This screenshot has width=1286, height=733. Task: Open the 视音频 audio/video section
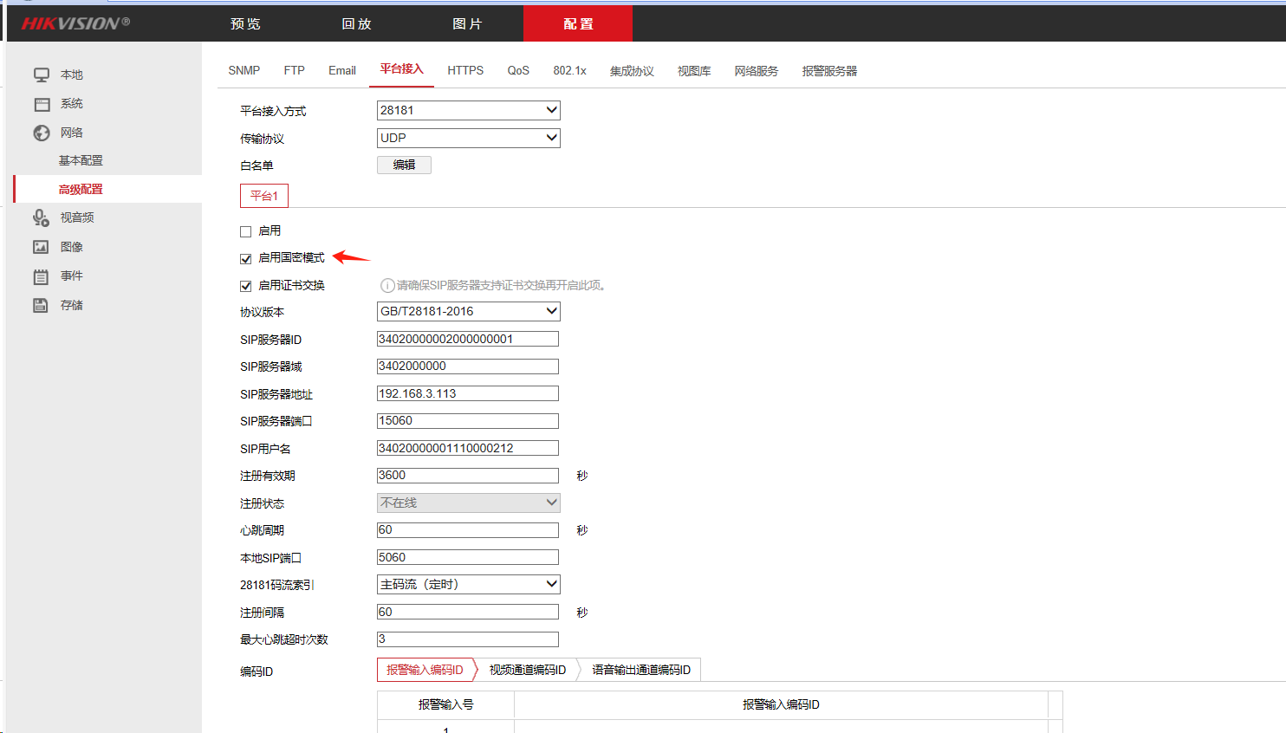coord(69,217)
